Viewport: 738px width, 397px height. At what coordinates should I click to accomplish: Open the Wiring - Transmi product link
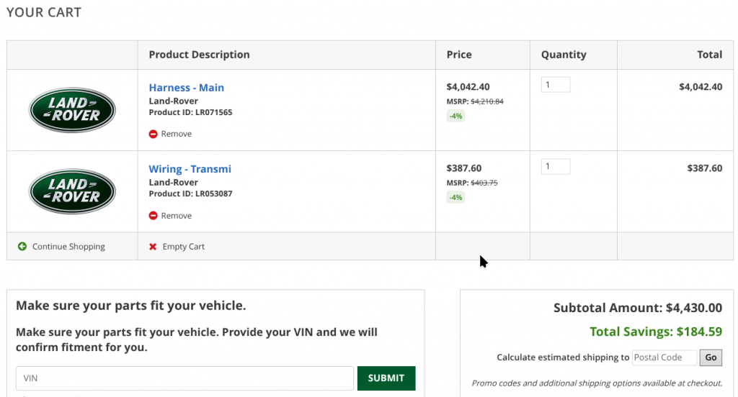coord(190,169)
